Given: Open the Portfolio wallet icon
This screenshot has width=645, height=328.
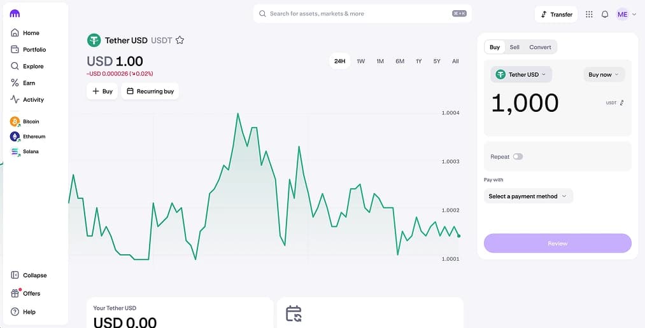Looking at the screenshot, I should (x=15, y=49).
